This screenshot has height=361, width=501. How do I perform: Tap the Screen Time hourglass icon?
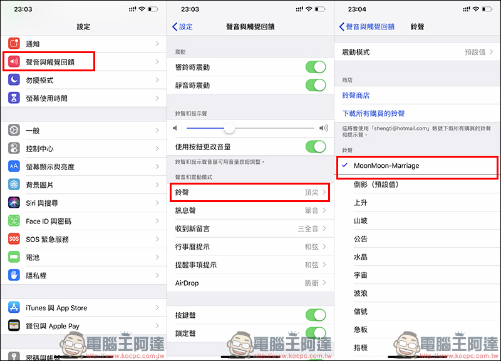pos(14,98)
